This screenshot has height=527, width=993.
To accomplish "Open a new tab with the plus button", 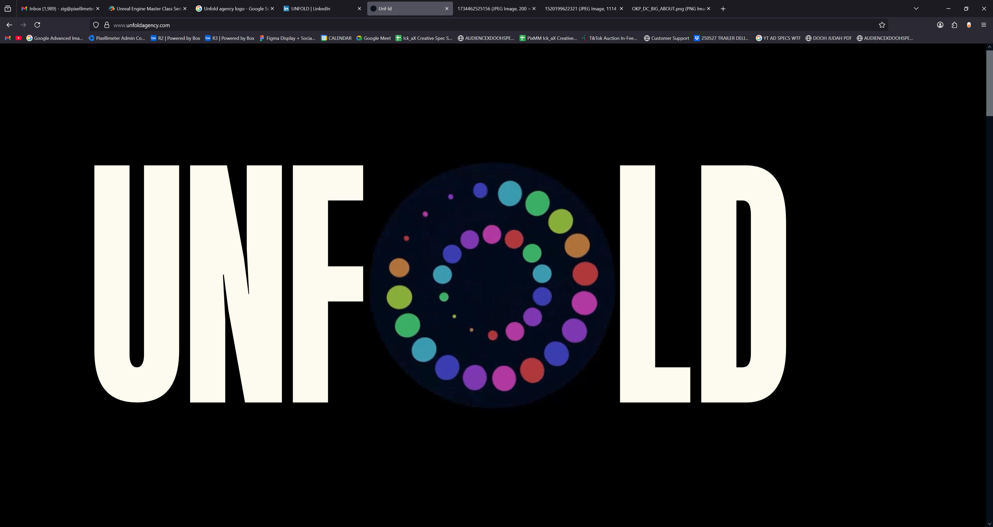I will tap(723, 9).
